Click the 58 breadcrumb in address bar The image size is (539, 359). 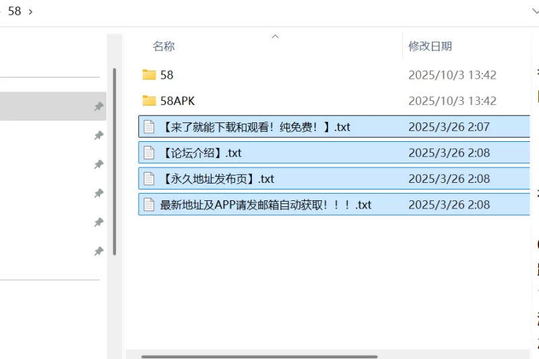tap(14, 11)
